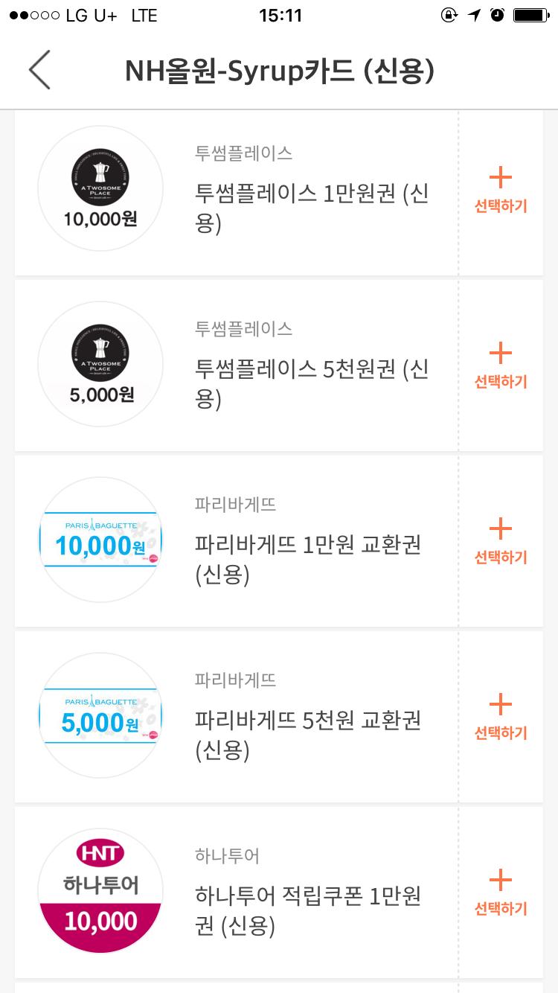
Task: Open the Paris Baguette 5,000원 voucher image
Action: click(x=100, y=715)
